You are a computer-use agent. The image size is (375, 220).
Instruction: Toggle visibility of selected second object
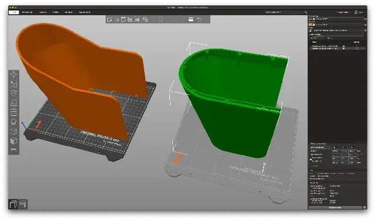coord(344,49)
